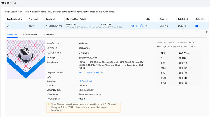The height and width of the screenshot is (117, 210).
Task: Switch to the Attribute tab
Action: [49, 35]
